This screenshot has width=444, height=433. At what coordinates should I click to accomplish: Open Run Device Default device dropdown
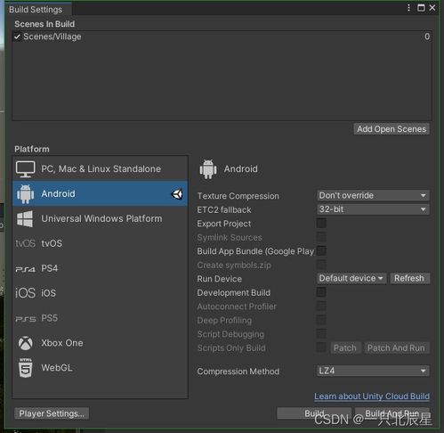tap(351, 279)
